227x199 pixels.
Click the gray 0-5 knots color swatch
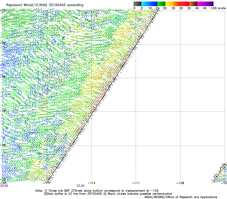[x=137, y=4]
